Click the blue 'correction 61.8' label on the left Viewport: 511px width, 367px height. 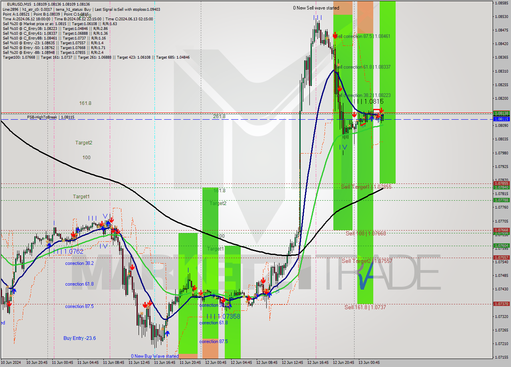coord(79,284)
